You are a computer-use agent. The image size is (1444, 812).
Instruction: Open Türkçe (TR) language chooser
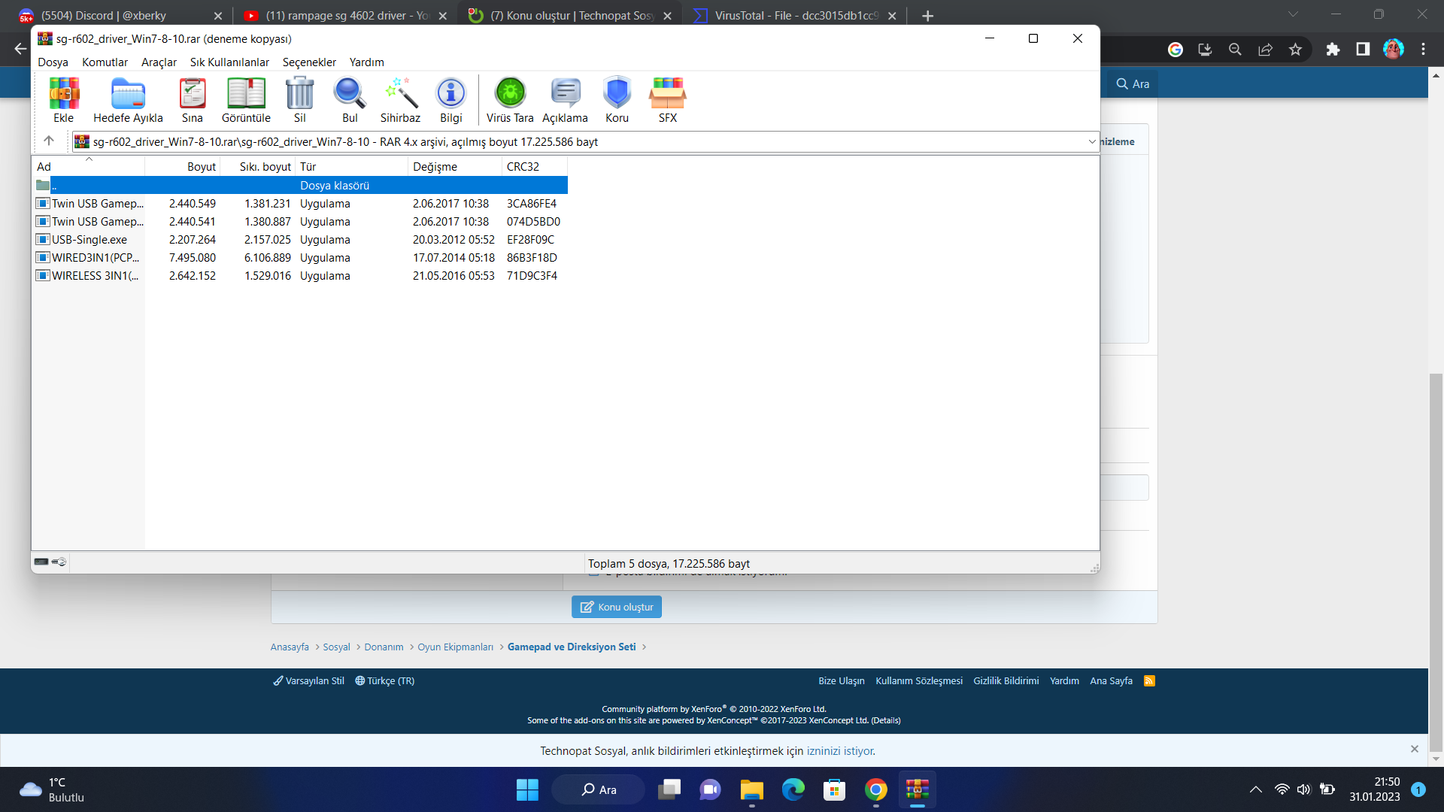(385, 681)
